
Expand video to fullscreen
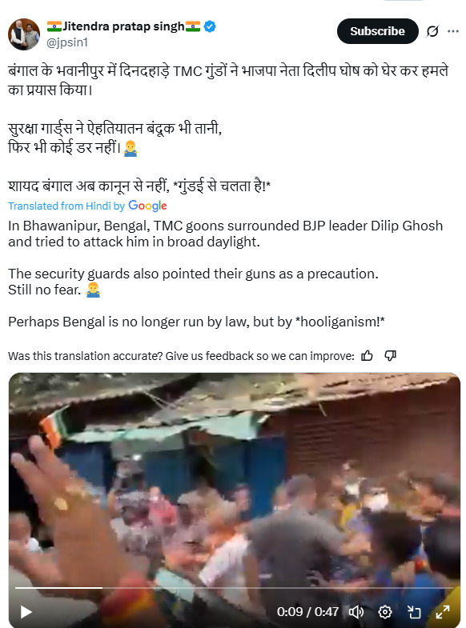click(443, 612)
